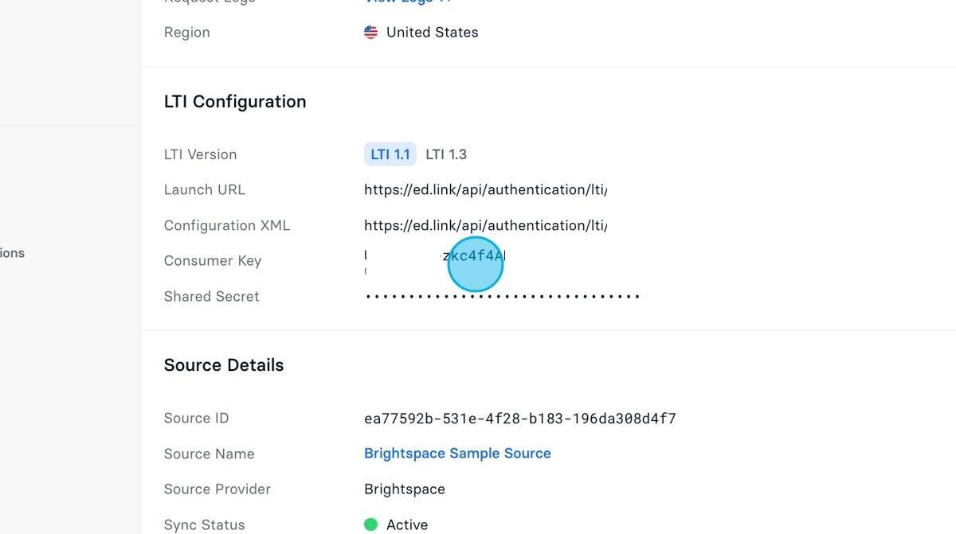Click the Active sync status text
Image resolution: width=956 pixels, height=534 pixels.
407,525
